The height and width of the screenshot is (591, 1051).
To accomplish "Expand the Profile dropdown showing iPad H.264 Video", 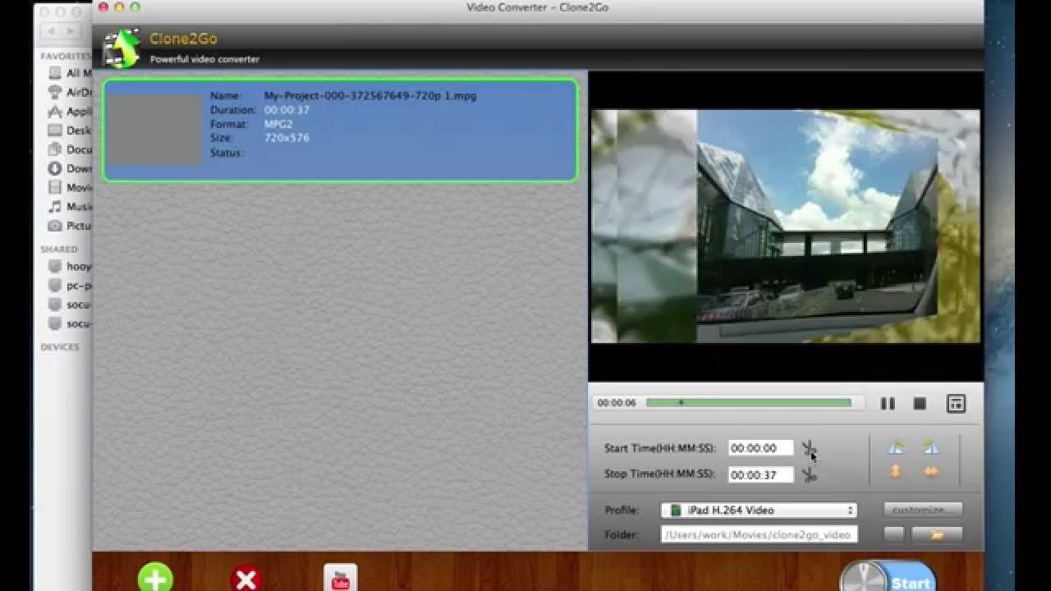I will click(x=759, y=511).
